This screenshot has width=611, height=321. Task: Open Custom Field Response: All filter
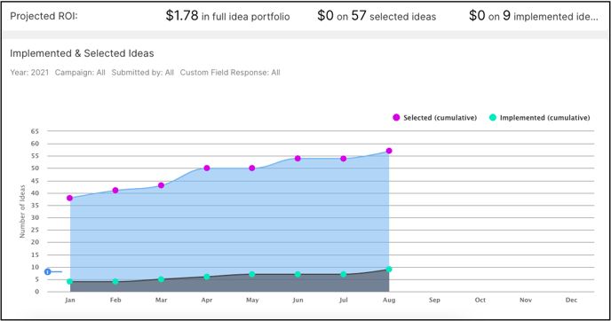[x=230, y=73]
